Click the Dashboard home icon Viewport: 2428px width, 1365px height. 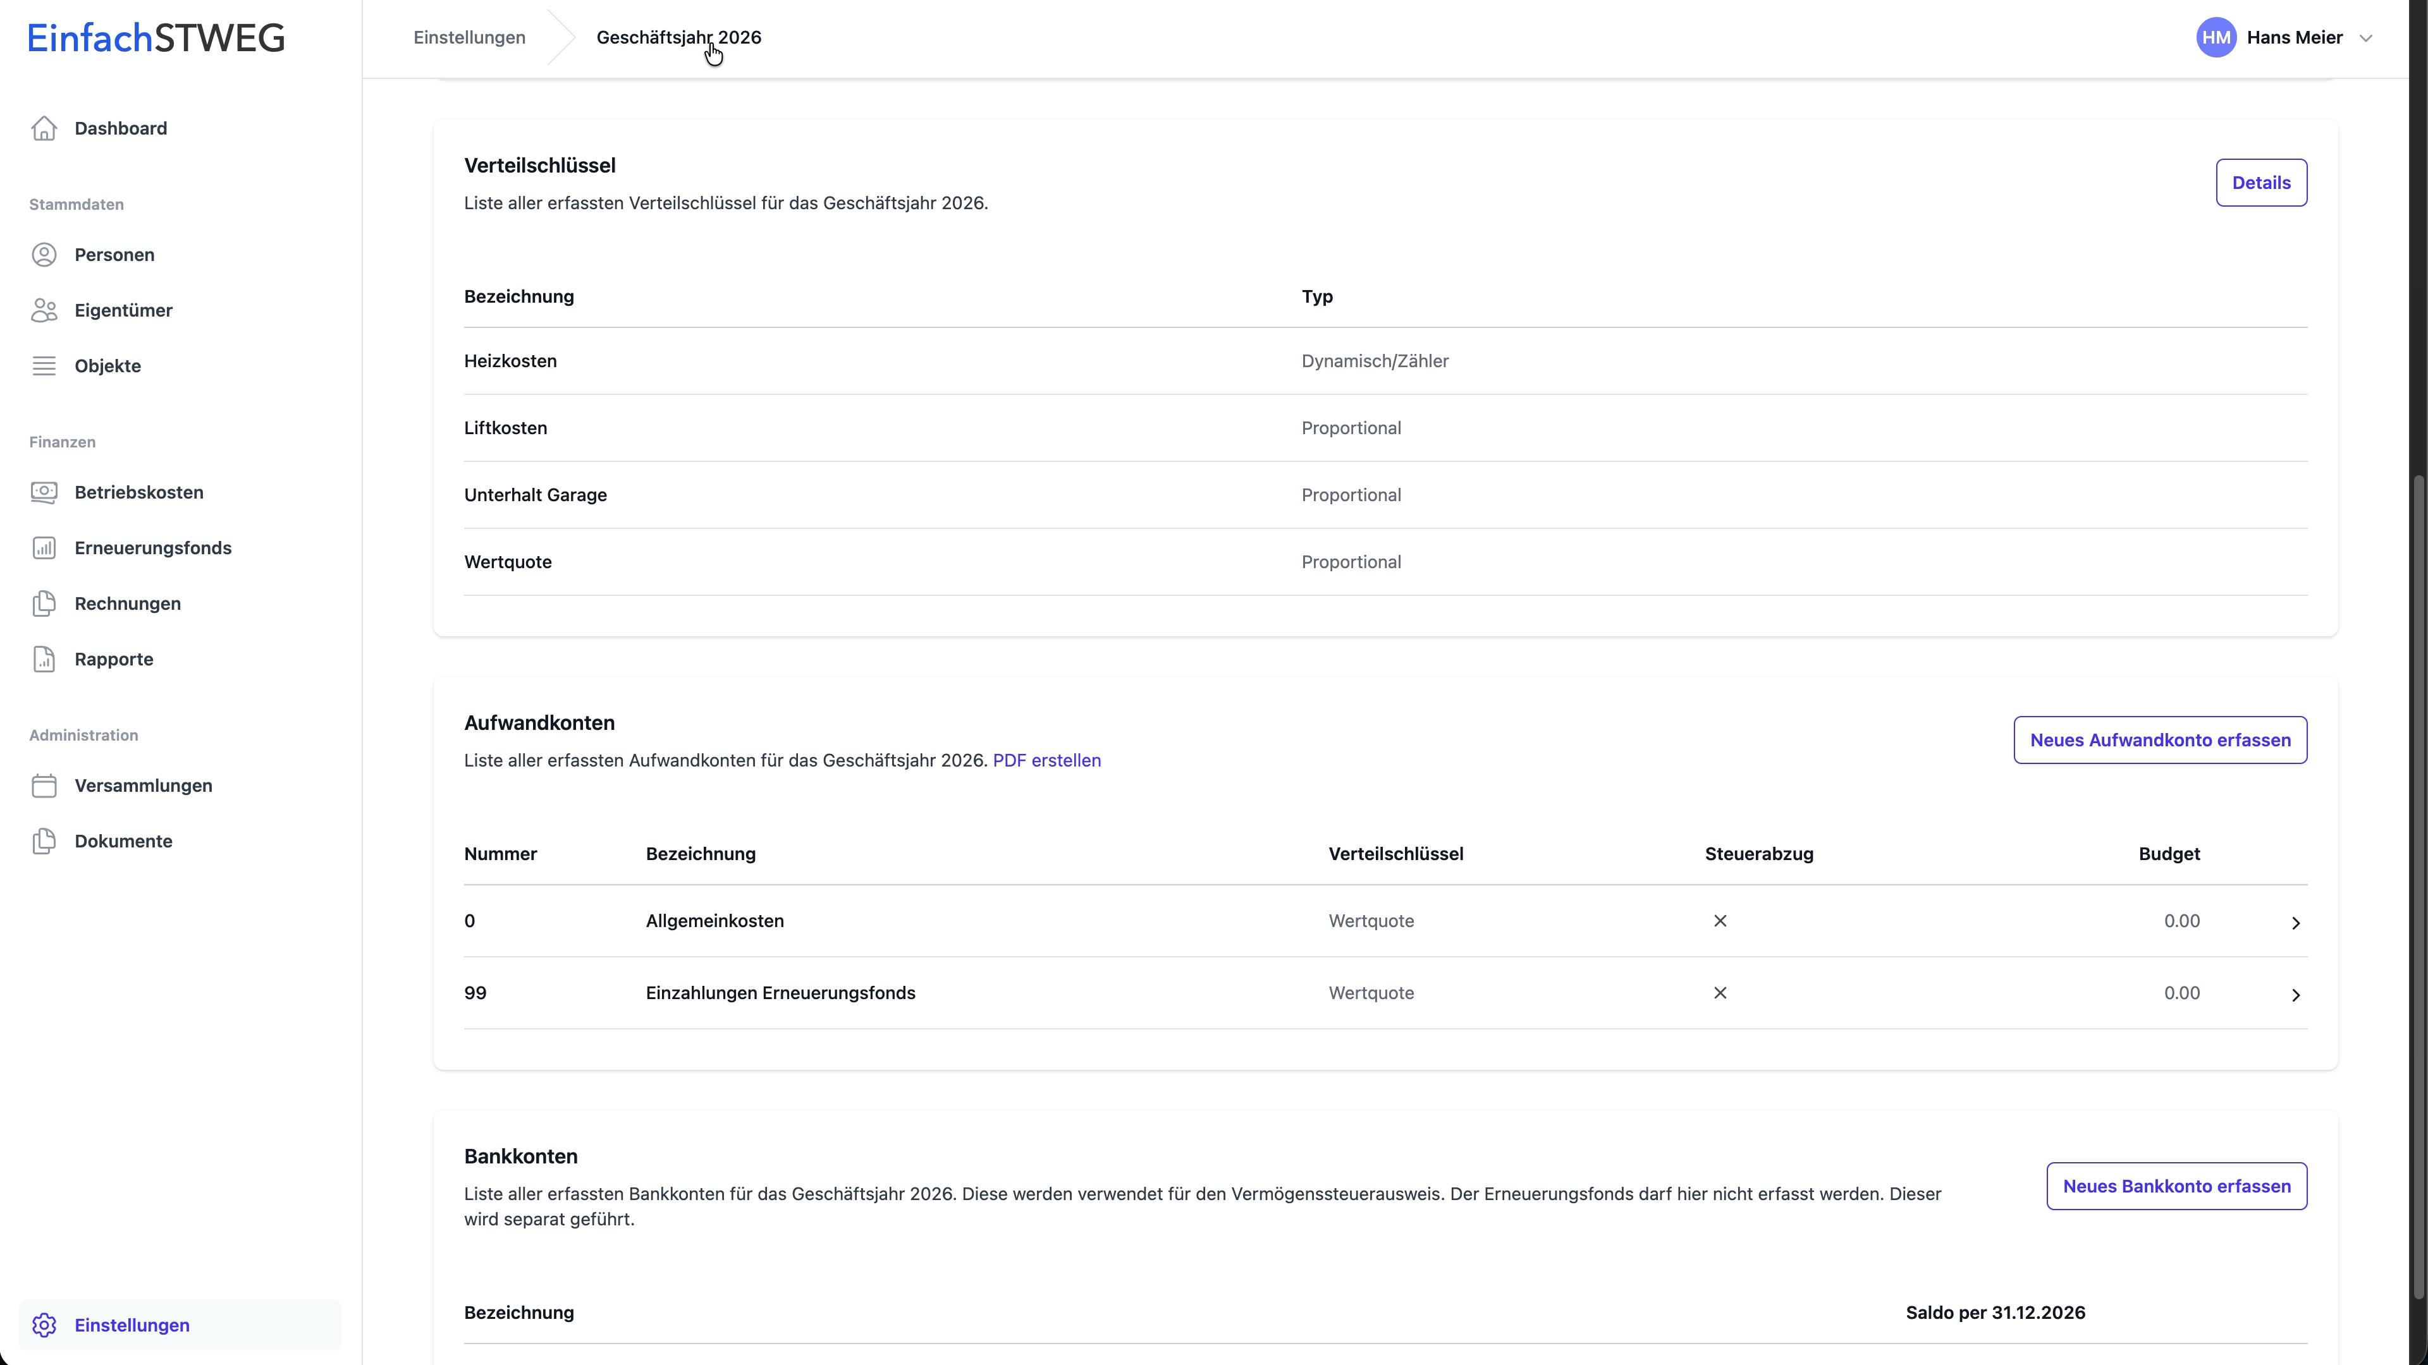pyautogui.click(x=44, y=128)
